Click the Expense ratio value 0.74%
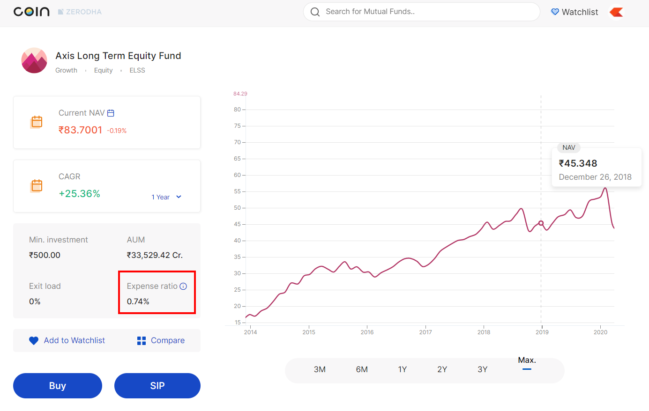This screenshot has height=411, width=649. coord(138,301)
